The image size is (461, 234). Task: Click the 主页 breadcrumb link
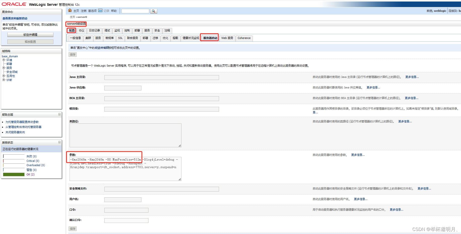pyautogui.click(x=72, y=17)
